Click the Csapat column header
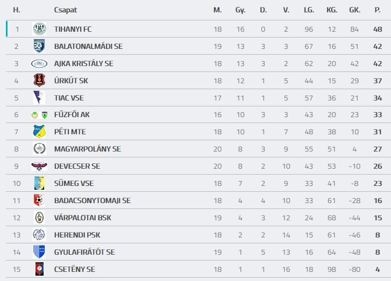 click(x=65, y=10)
